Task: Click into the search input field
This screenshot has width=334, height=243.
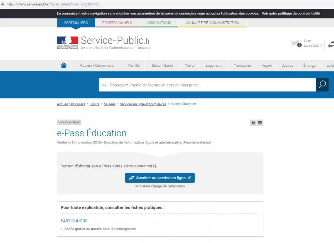Action: click(x=207, y=85)
